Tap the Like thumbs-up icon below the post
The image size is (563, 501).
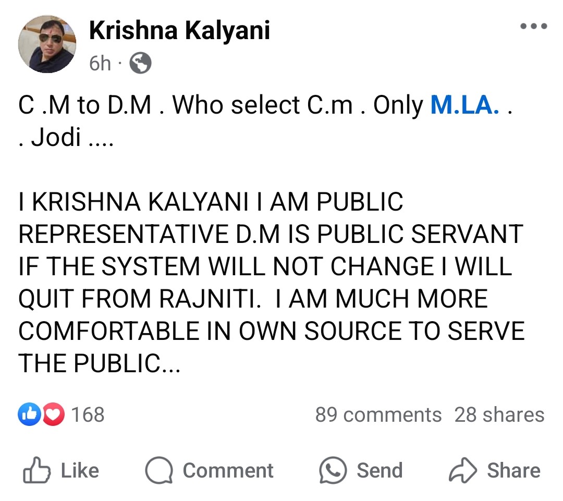tap(35, 470)
